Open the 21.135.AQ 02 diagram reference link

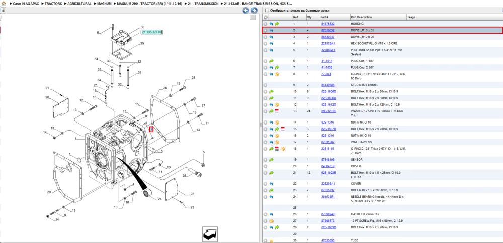coord(152,32)
